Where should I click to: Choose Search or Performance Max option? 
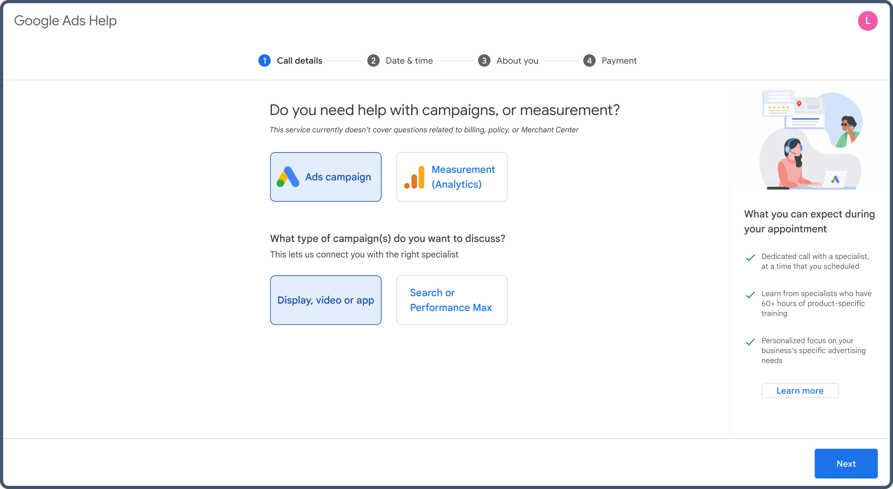point(451,300)
